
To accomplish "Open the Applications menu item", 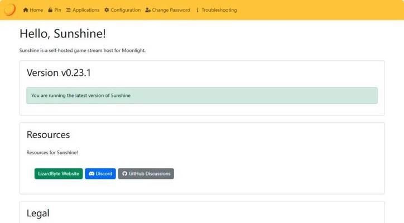I will click(x=83, y=10).
